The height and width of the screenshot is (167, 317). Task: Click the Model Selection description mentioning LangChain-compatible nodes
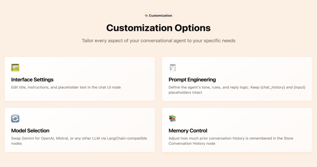click(x=79, y=141)
